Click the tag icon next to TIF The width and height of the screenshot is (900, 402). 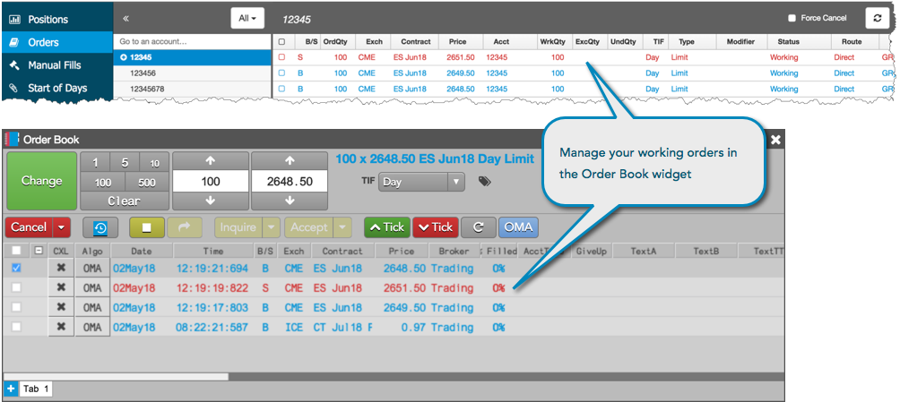pos(484,182)
